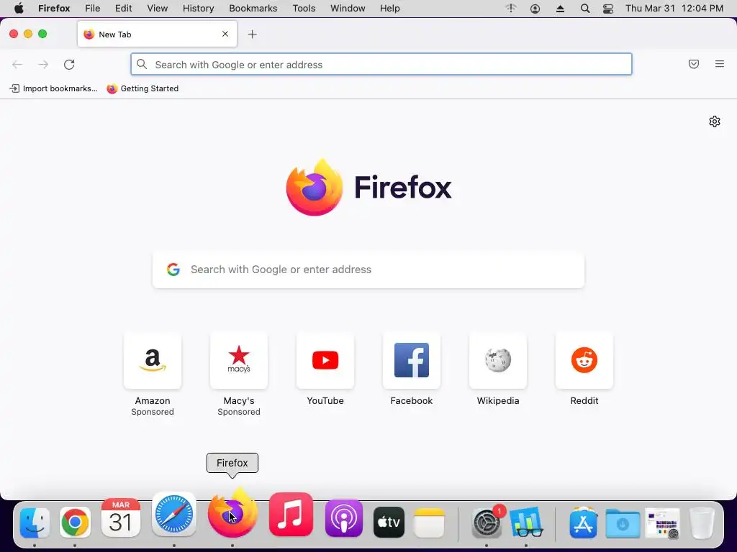Open the Edit menu

point(123,9)
